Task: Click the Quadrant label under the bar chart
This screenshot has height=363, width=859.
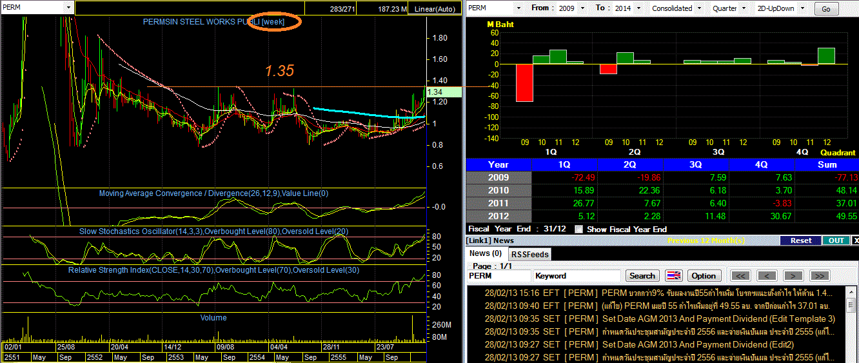Action: [838, 153]
